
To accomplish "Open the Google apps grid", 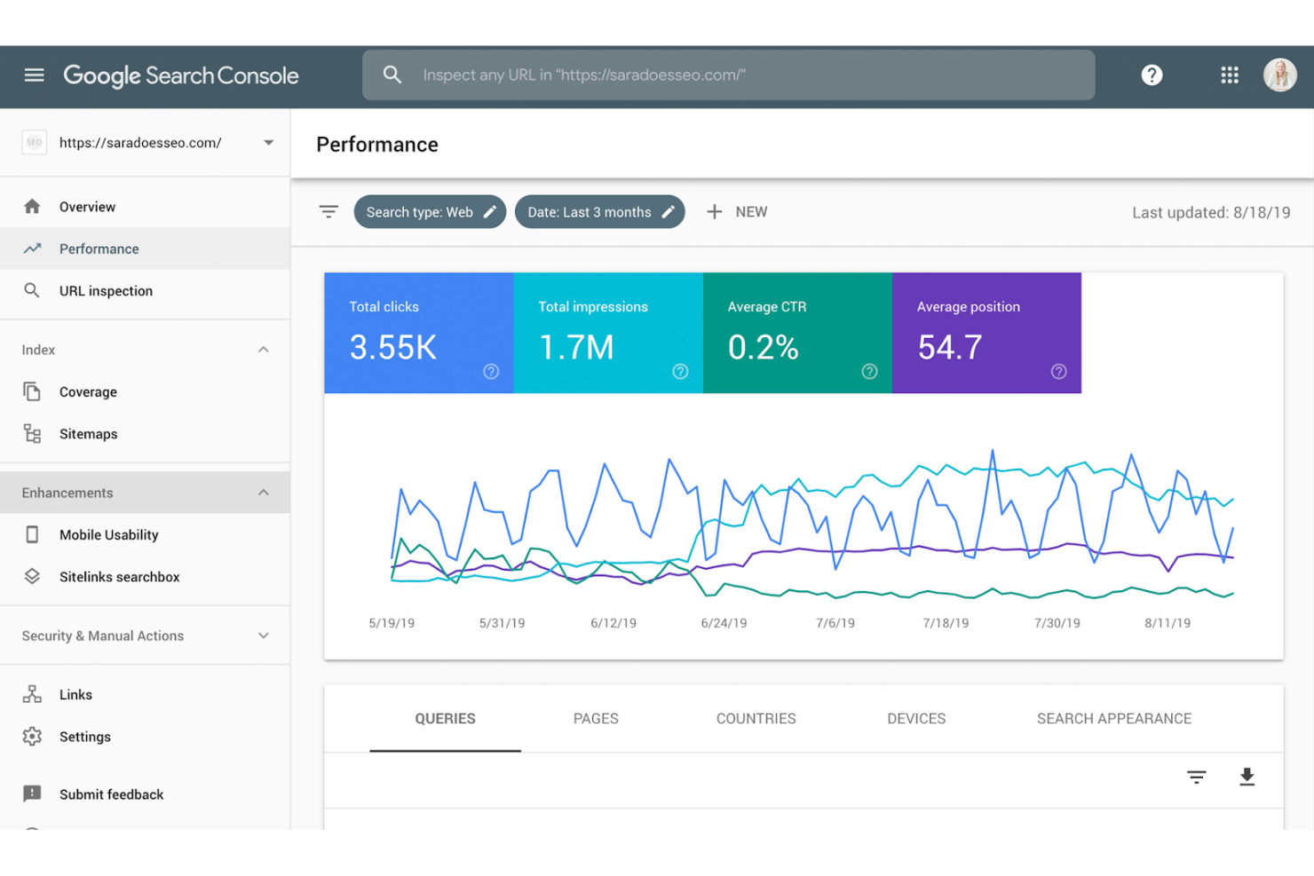I will (1230, 75).
